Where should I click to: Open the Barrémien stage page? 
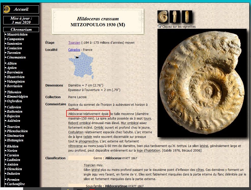click(x=15, y=72)
